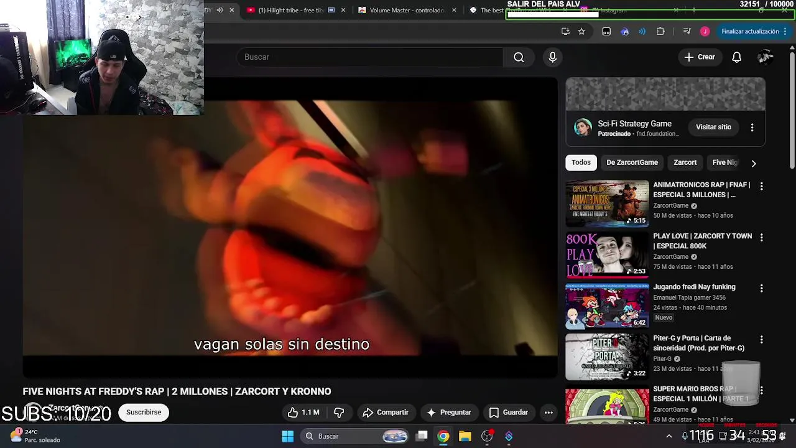Open Chrome media controls icon

pyautogui.click(x=687, y=31)
